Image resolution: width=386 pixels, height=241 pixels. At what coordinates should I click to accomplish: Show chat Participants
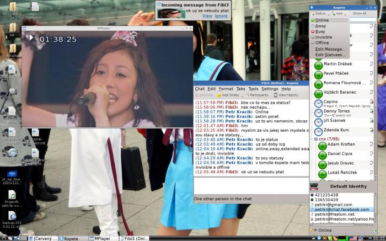(x=257, y=95)
